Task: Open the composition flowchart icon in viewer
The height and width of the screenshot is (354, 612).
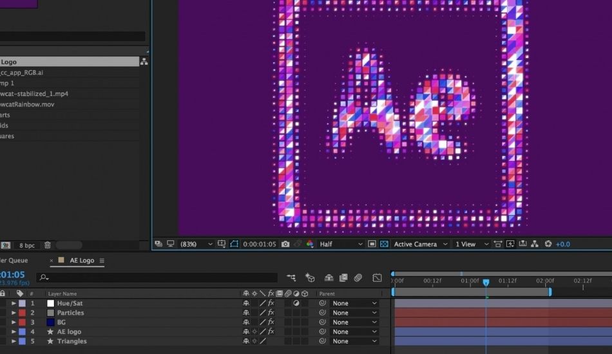Action: [534, 245]
